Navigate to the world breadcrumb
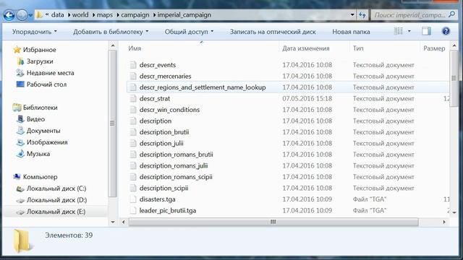This screenshot has width=463, height=260. 80,14
